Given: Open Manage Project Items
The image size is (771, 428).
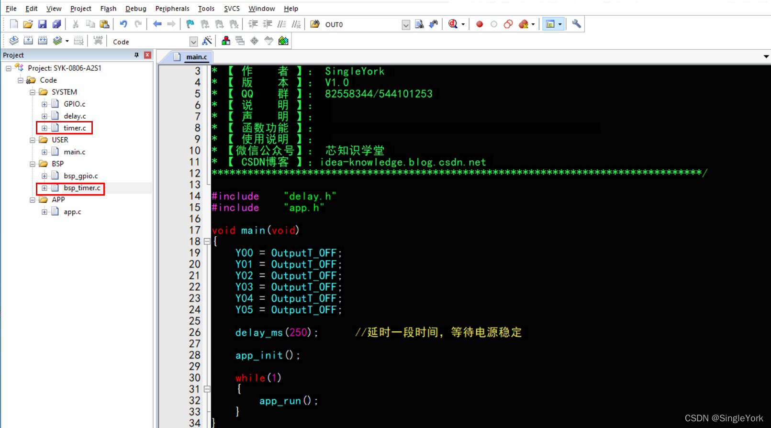Looking at the screenshot, I should (226, 41).
